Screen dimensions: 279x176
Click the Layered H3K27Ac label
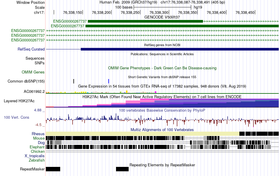[x=19, y=101]
